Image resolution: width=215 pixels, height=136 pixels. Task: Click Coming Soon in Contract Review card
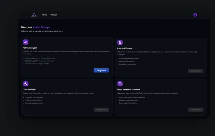pyautogui.click(x=196, y=71)
